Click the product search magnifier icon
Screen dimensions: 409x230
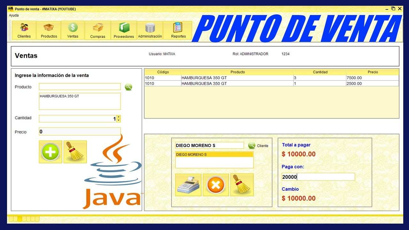coord(128,86)
